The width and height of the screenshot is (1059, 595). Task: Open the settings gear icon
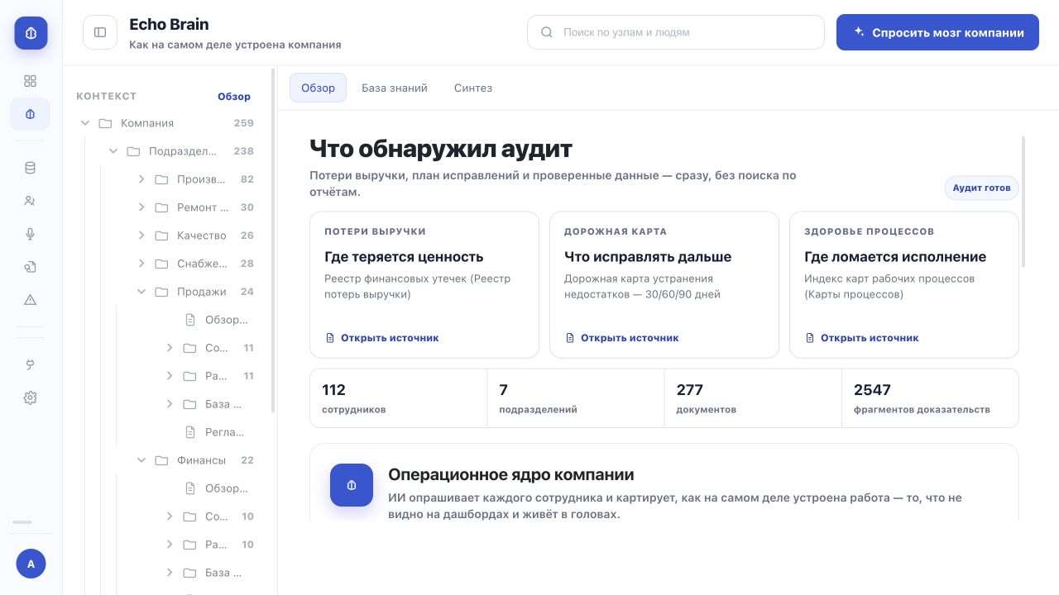[31, 397]
